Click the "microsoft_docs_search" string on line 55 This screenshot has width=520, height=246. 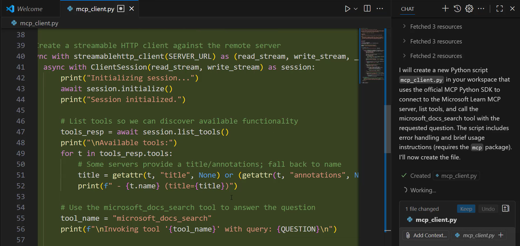(x=162, y=218)
